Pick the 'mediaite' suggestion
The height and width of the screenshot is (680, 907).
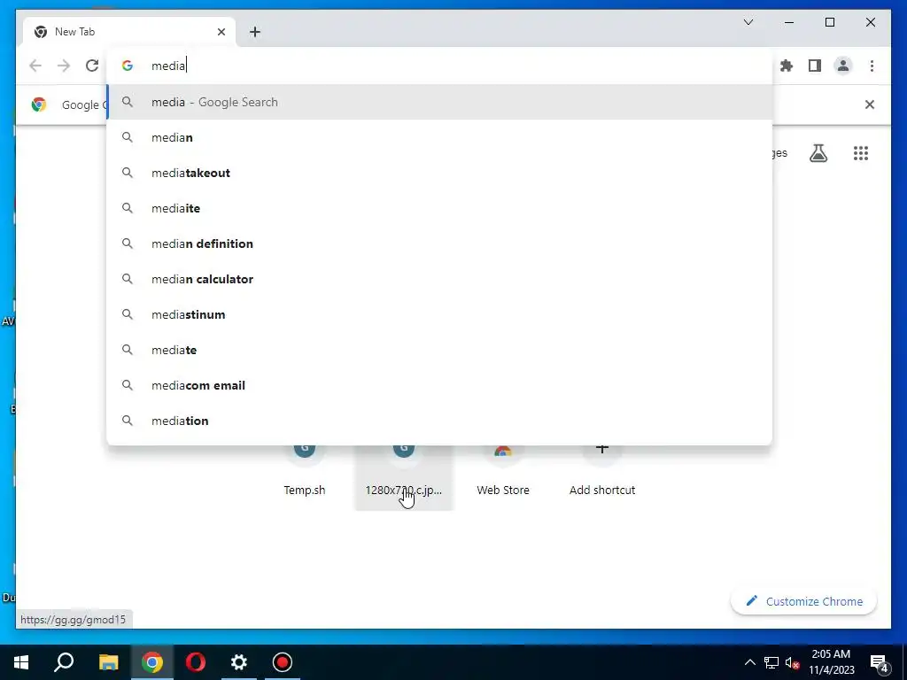point(439,208)
